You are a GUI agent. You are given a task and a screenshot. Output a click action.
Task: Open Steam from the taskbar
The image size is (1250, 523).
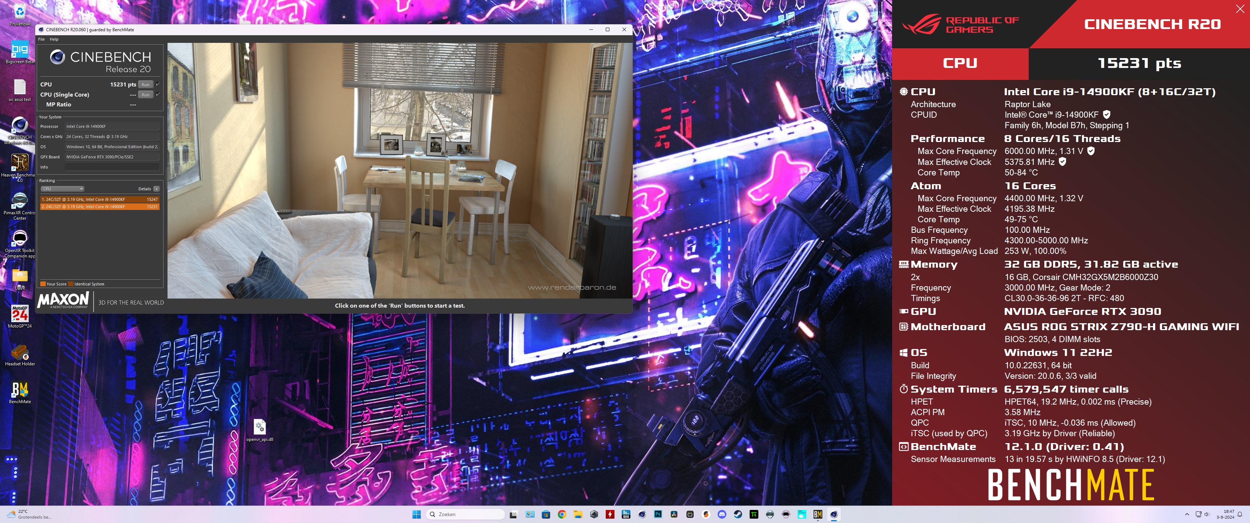coord(738,514)
